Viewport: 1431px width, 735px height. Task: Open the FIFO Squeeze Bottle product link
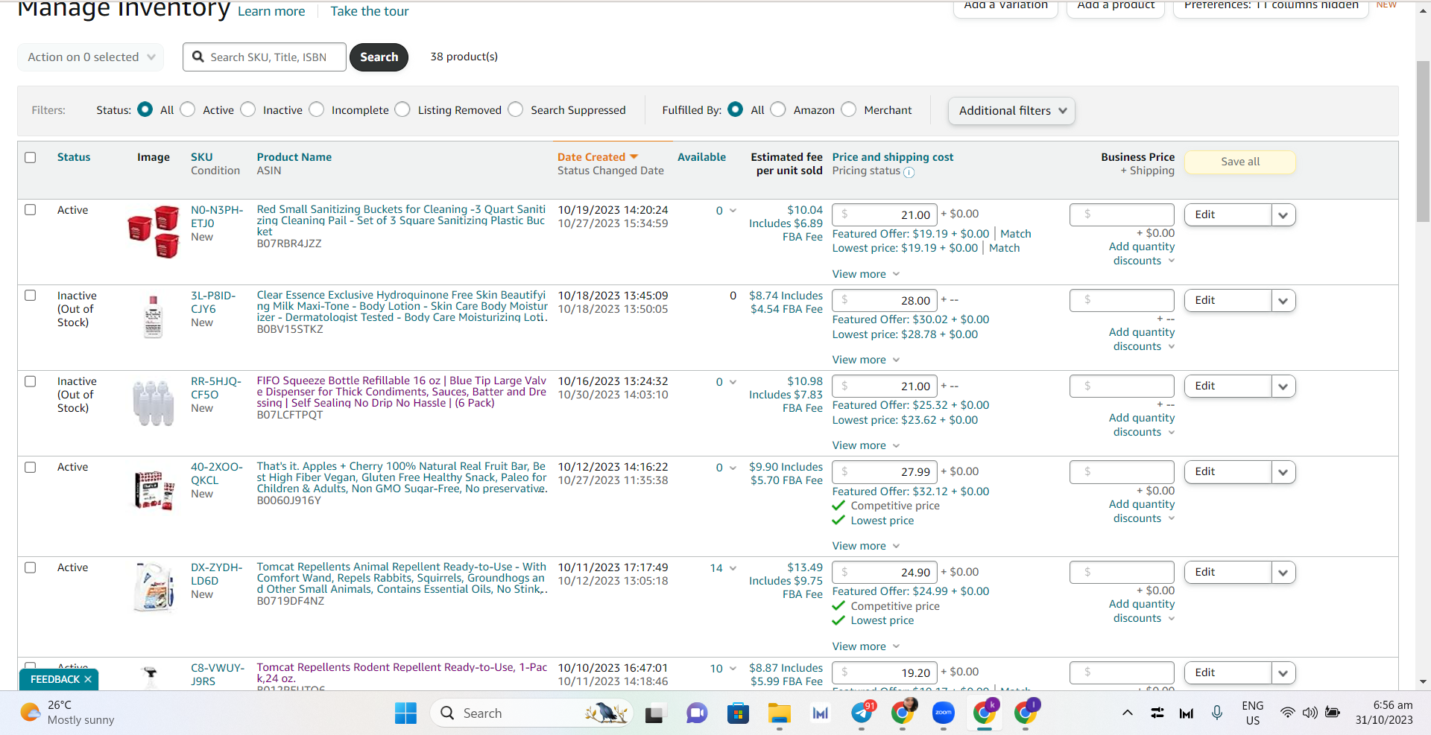402,392
